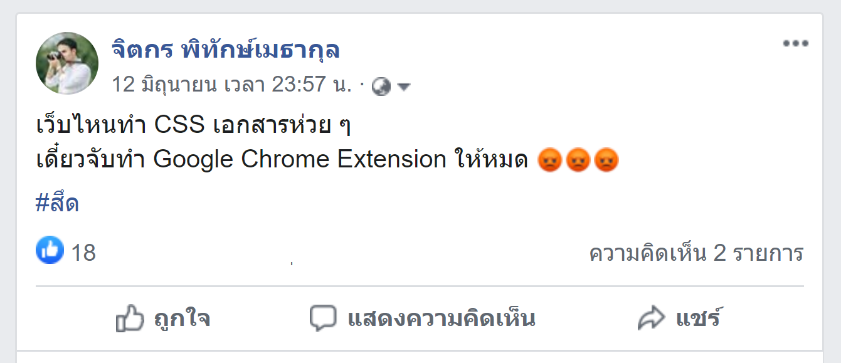Click the speech bubble comment icon
Screen dimensions: 841x363
click(x=323, y=318)
